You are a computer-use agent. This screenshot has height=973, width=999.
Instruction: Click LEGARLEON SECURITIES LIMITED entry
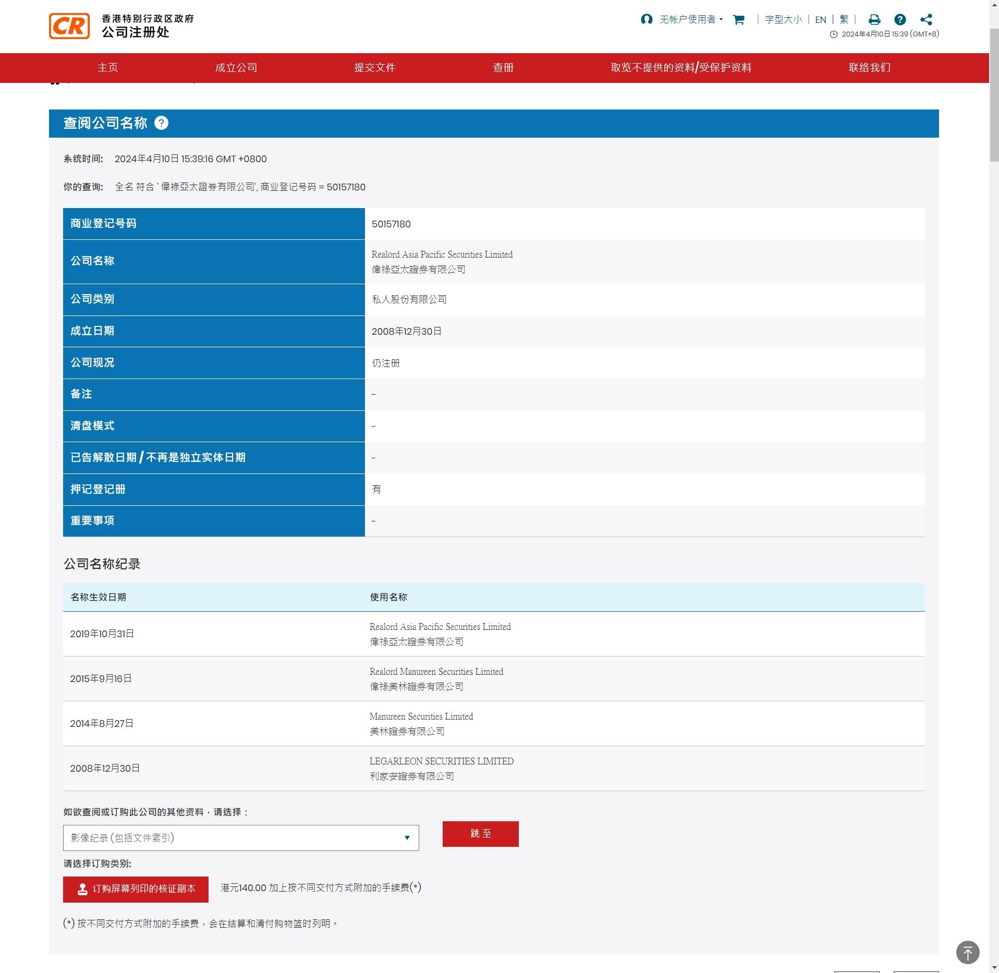442,761
